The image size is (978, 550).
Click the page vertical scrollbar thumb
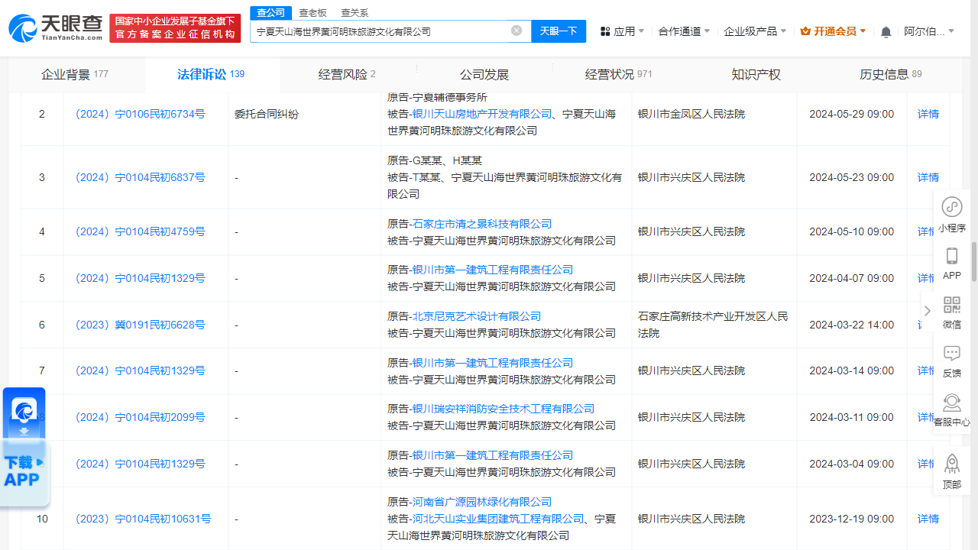pyautogui.click(x=974, y=261)
